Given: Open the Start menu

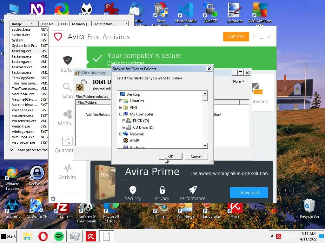Looking at the screenshot, I should 9,236.
